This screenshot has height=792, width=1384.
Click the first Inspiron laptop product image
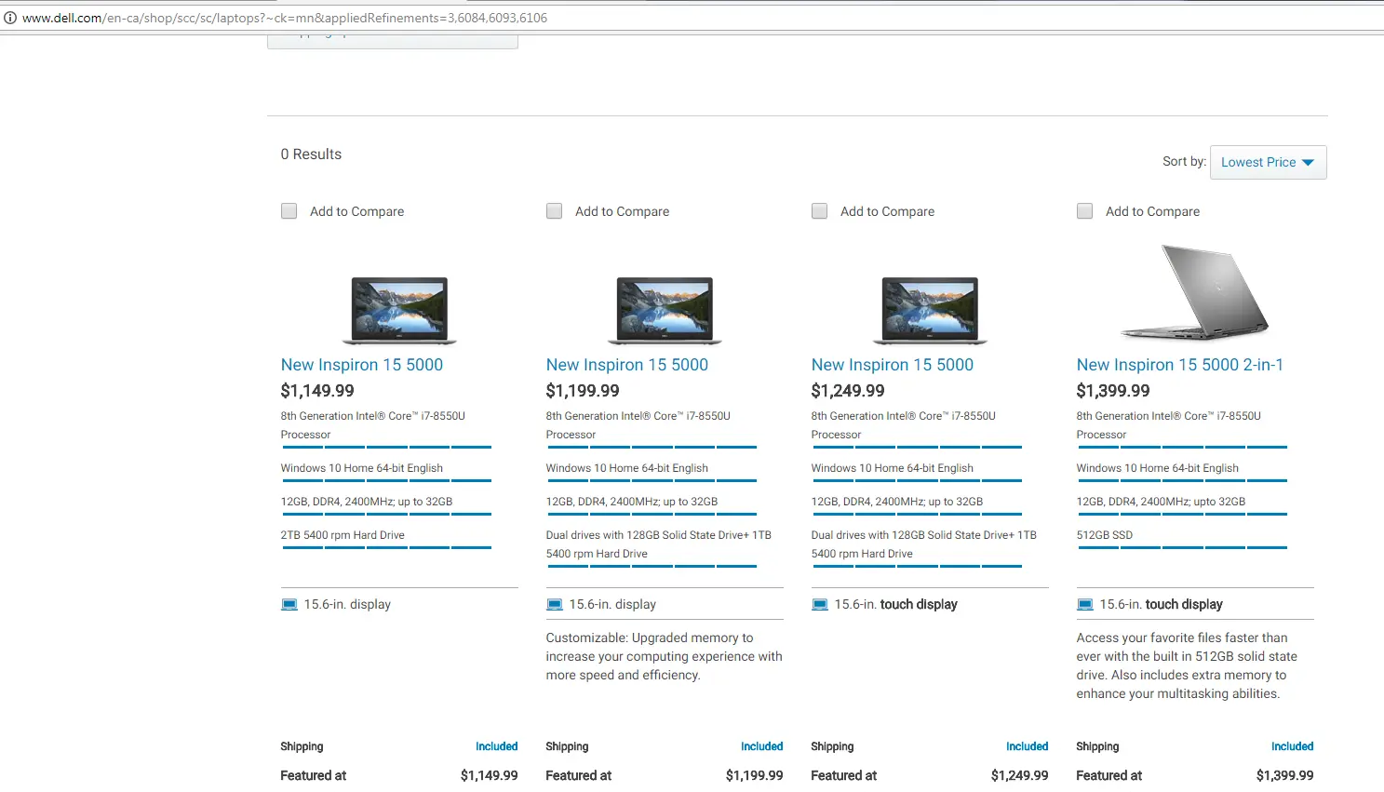[x=399, y=310]
